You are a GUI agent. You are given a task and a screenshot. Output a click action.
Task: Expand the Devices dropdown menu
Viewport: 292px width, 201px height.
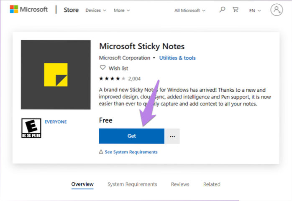click(96, 10)
